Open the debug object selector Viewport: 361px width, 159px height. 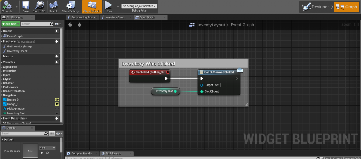coord(139,6)
